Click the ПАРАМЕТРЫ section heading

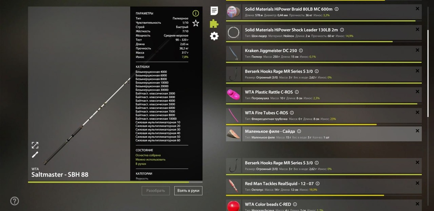click(144, 13)
